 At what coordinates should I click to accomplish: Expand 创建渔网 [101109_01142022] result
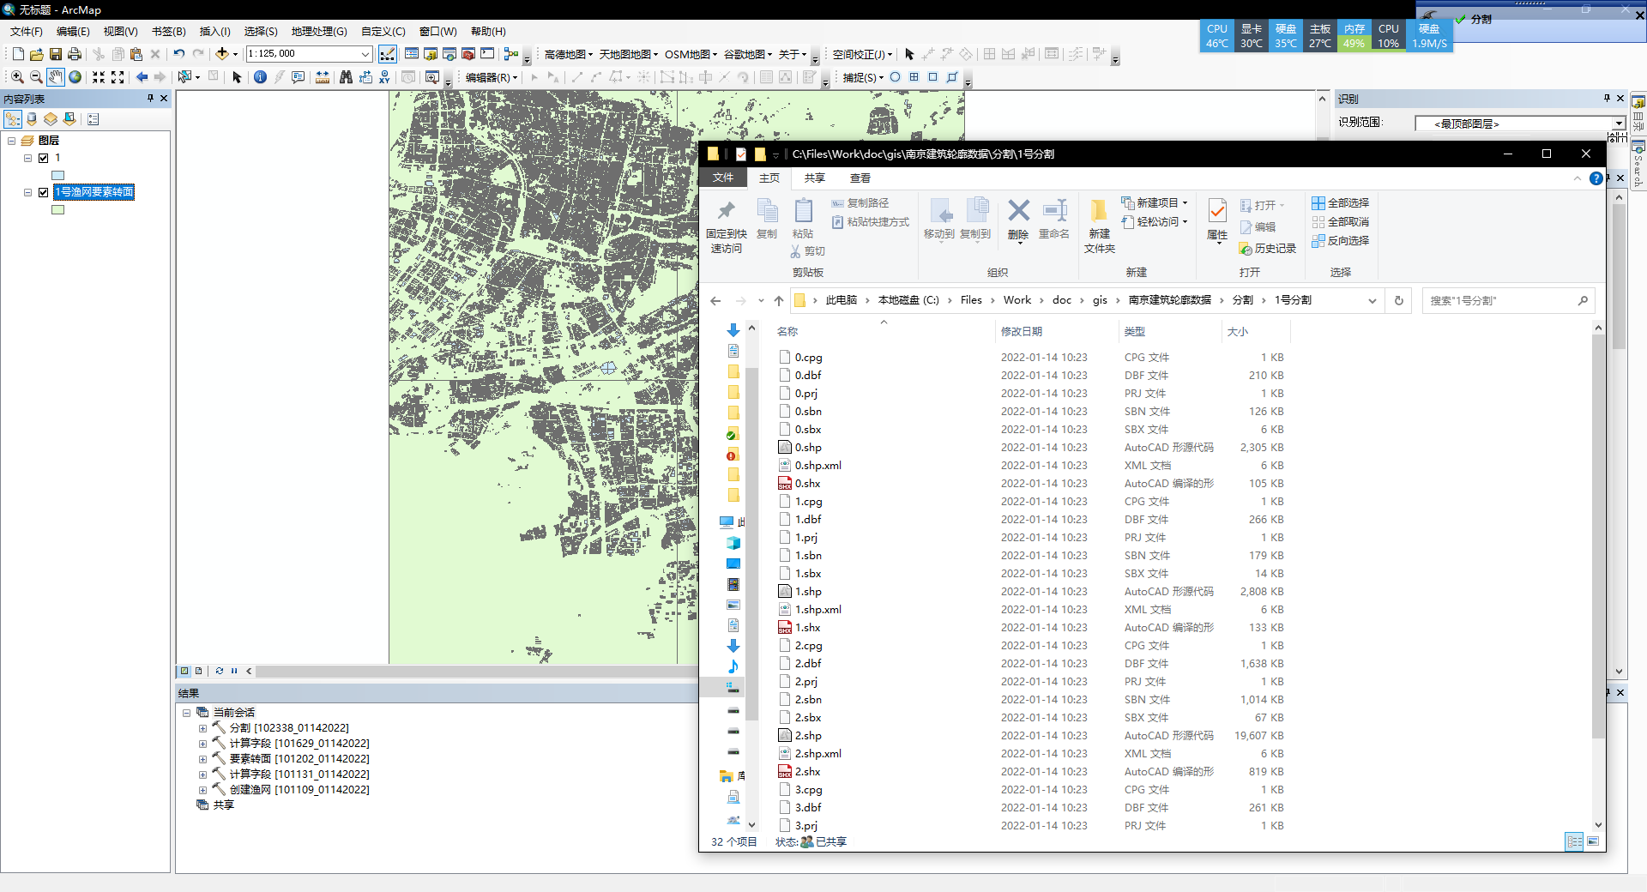click(x=202, y=790)
